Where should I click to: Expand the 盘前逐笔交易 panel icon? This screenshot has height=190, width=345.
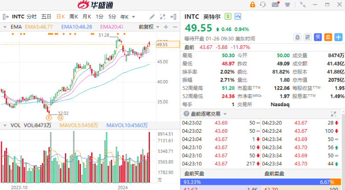pyautogui.click(x=333, y=114)
